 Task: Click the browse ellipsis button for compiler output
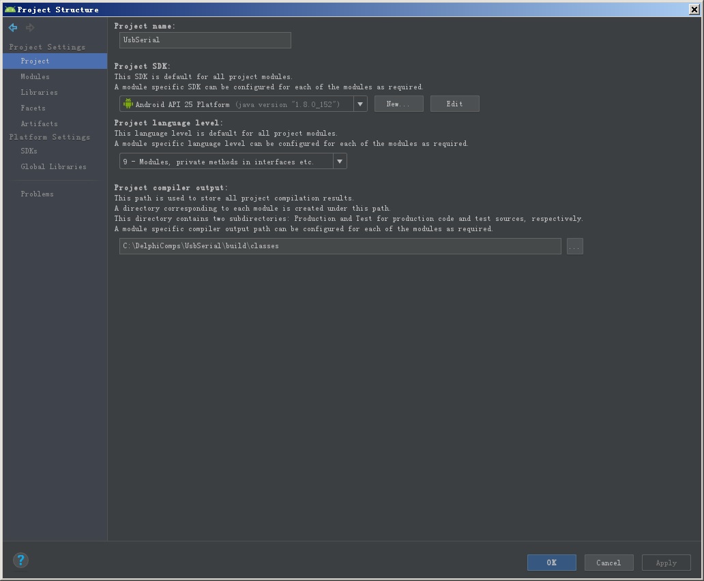tap(574, 246)
